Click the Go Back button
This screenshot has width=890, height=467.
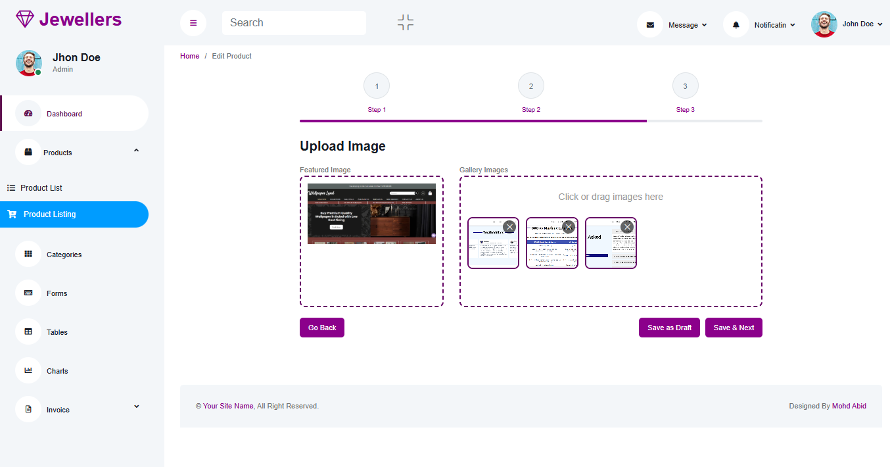click(322, 328)
